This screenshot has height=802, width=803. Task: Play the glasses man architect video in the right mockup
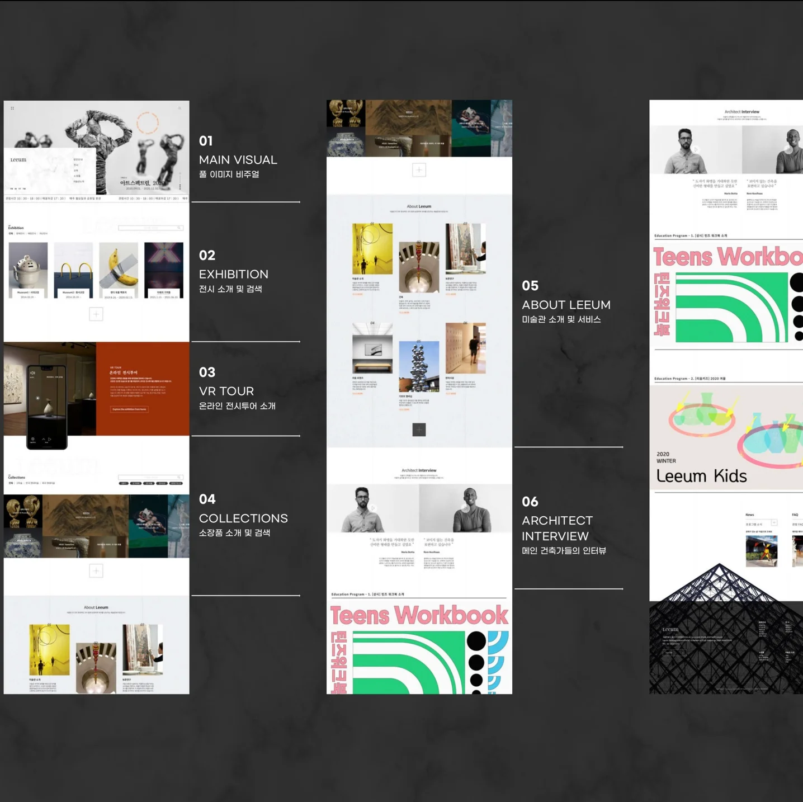(x=696, y=149)
